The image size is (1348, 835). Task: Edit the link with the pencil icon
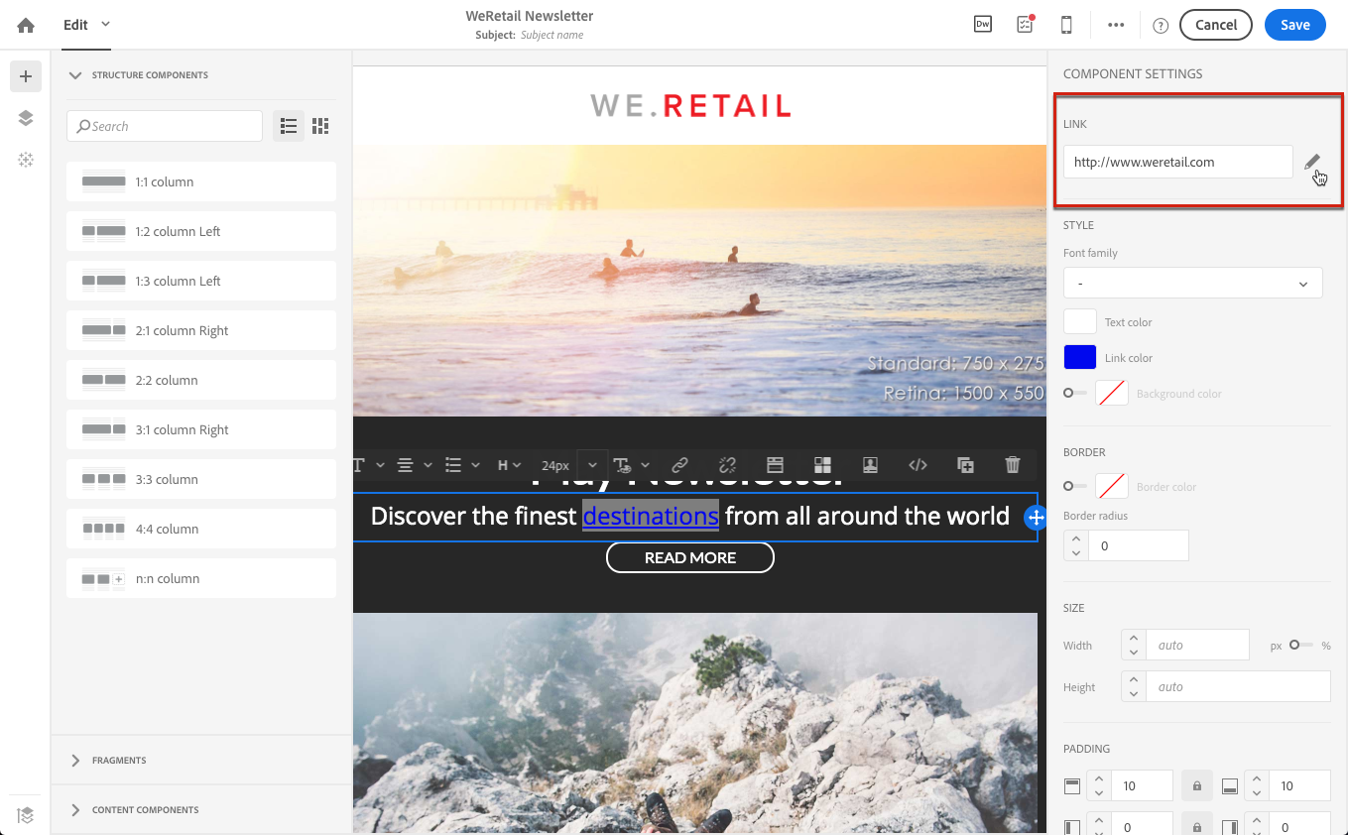coord(1312,162)
